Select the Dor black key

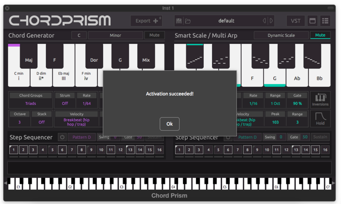(x=94, y=56)
